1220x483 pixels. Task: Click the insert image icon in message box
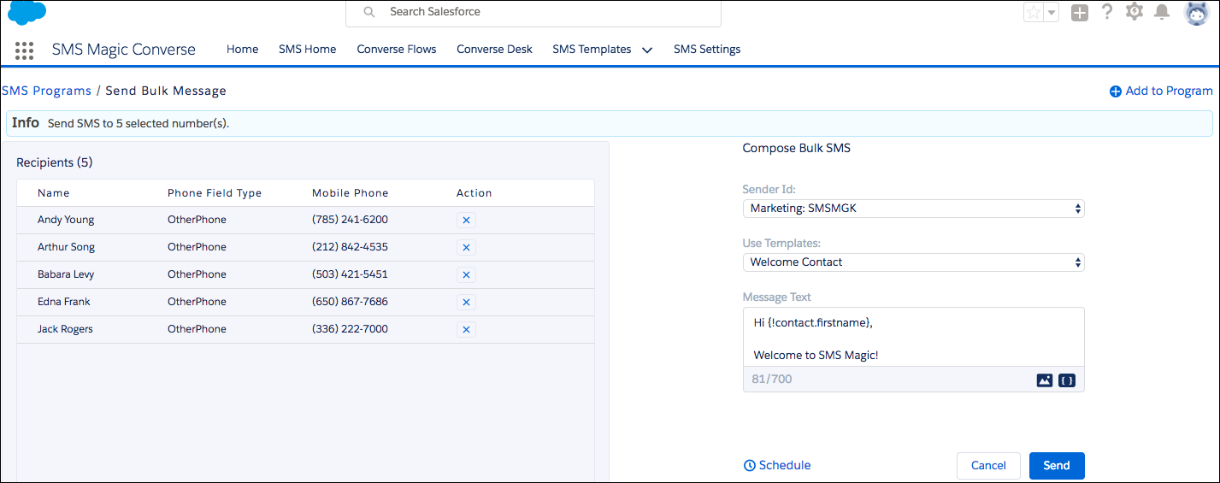(1044, 380)
